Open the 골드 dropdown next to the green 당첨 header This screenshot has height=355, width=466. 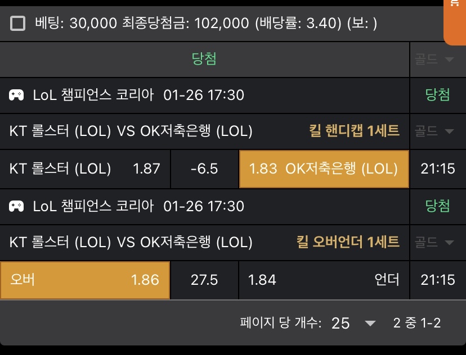[x=434, y=59]
